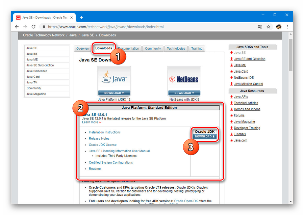Click the browser forward arrow
Screen dimensions: 304x215
pos(25,27)
